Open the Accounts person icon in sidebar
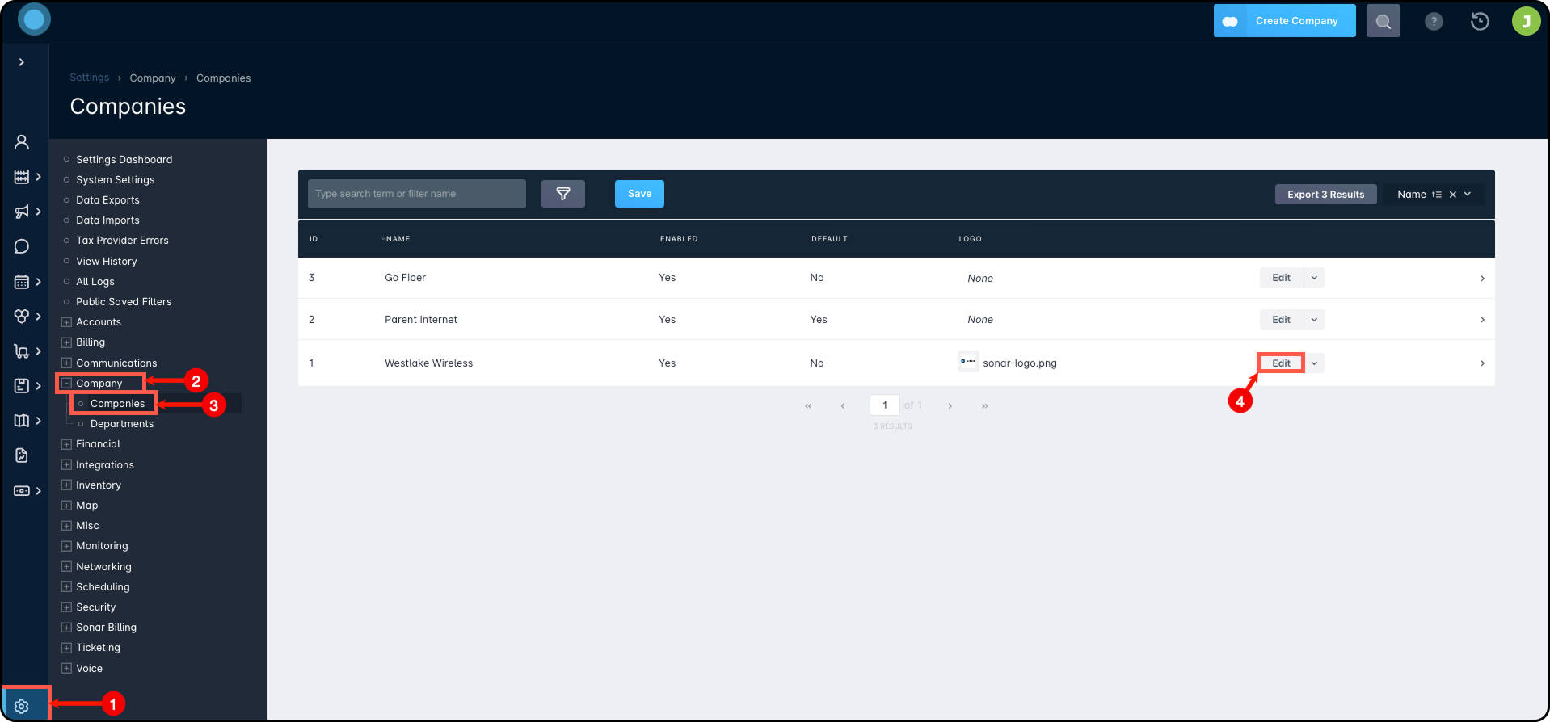1550x722 pixels. coord(22,142)
